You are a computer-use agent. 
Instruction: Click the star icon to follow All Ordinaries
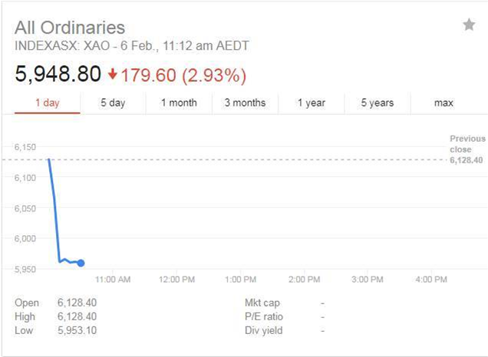coord(469,25)
